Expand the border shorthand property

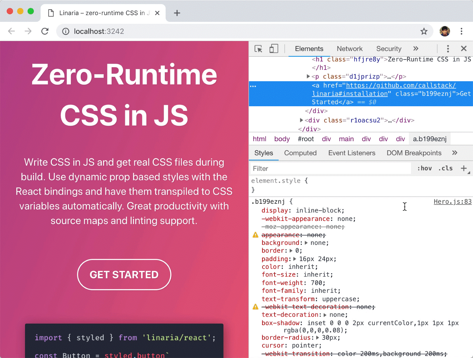point(291,251)
